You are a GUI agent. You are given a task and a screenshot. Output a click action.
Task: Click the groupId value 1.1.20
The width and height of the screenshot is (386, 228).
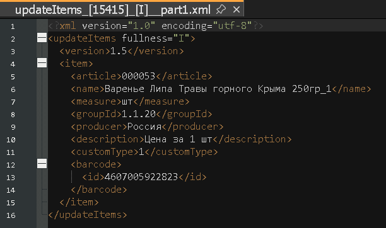139,114
